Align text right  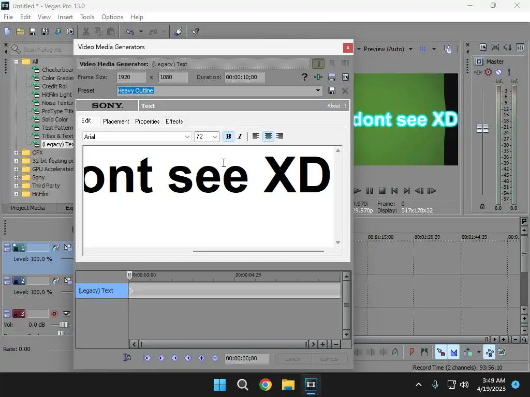pyautogui.click(x=280, y=136)
